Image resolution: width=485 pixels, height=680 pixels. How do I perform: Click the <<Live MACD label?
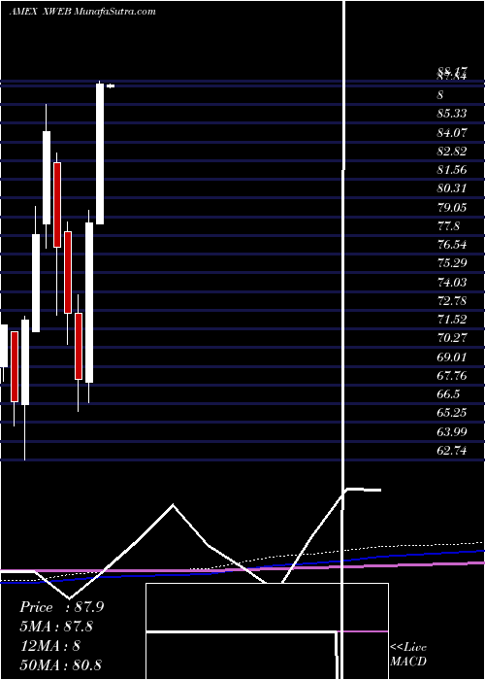408,654
